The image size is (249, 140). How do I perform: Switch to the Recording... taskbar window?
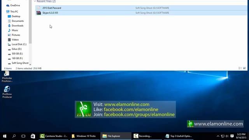(147, 136)
